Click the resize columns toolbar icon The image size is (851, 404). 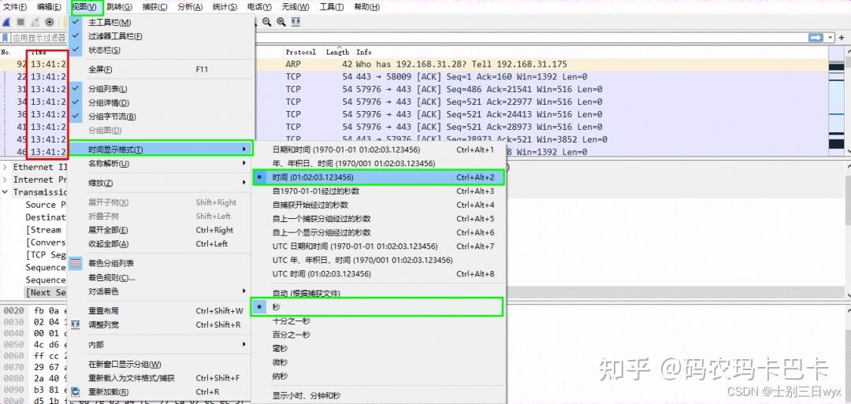(295, 22)
